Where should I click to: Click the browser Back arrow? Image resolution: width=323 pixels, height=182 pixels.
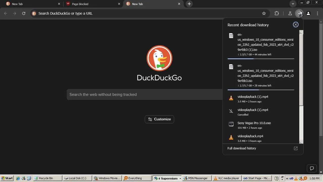pyautogui.click(x=6, y=13)
